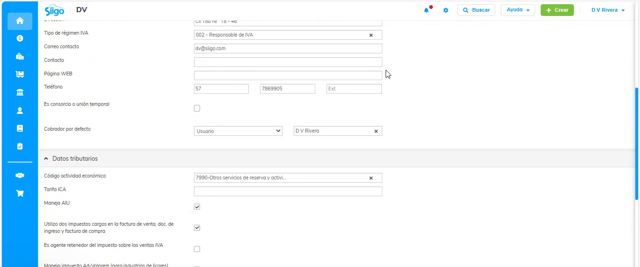Open the Usuario dropdown for Cobrador
640x267 pixels.
click(238, 131)
